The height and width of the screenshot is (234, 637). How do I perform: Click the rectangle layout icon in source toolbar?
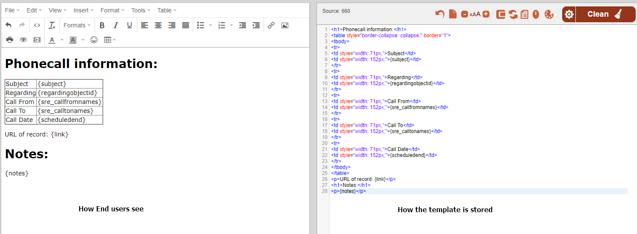[x=501, y=15]
